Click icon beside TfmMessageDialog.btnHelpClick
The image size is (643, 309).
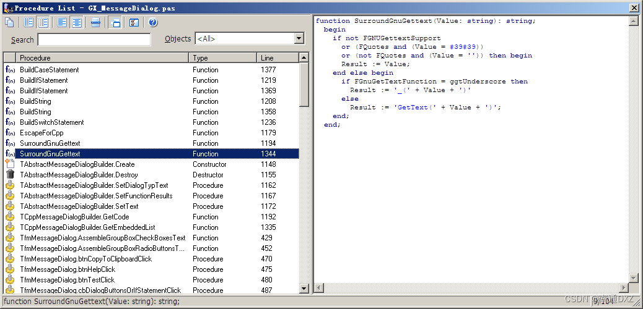pos(11,269)
